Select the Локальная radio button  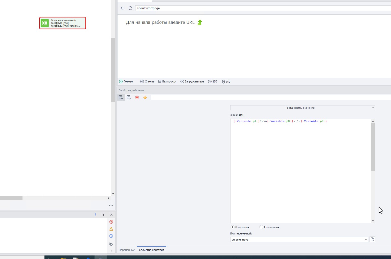coord(233,227)
